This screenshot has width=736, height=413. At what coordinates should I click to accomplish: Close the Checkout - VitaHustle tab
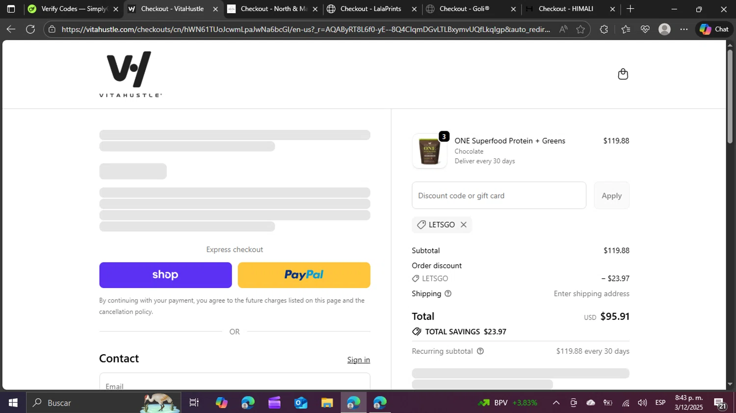pos(215,9)
